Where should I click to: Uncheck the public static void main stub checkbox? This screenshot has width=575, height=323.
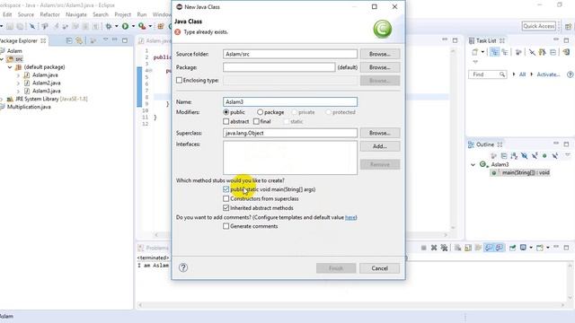226,189
